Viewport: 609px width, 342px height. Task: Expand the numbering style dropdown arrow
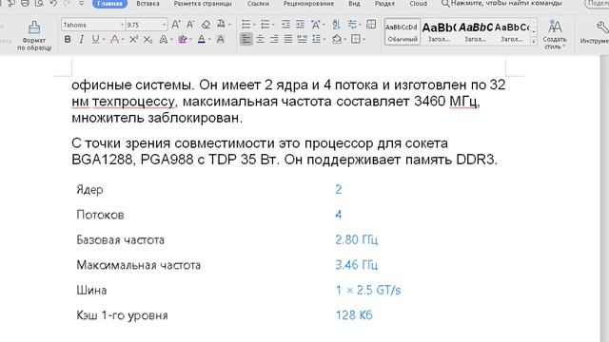tap(273, 25)
